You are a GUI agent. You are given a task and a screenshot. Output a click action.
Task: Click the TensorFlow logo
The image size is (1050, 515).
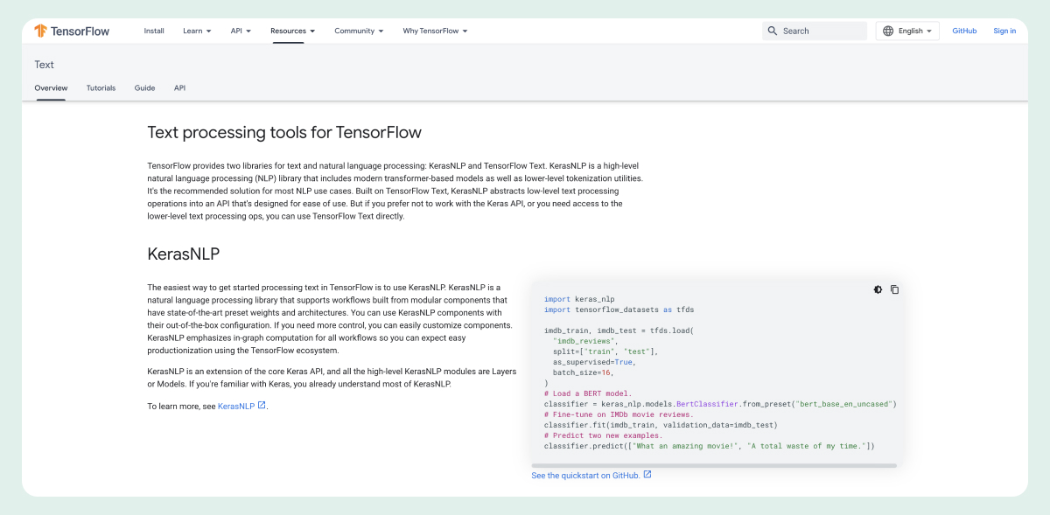pos(72,31)
